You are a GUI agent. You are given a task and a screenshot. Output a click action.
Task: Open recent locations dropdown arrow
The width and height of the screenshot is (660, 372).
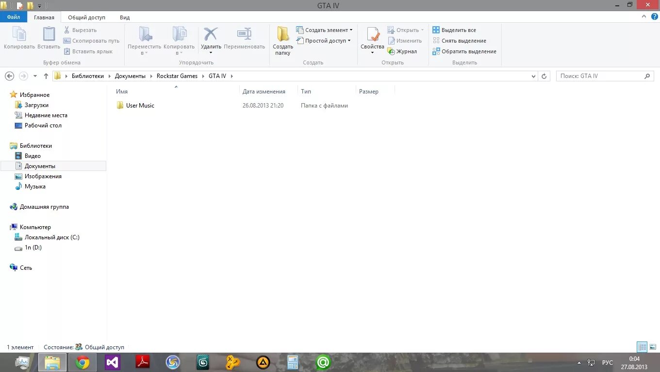[x=35, y=76]
